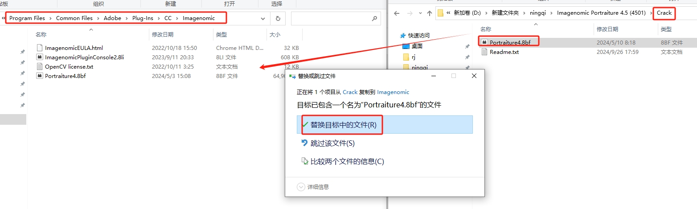Click the OpenCV license.txt file icon
Image resolution: width=697 pixels, height=209 pixels.
(40, 66)
